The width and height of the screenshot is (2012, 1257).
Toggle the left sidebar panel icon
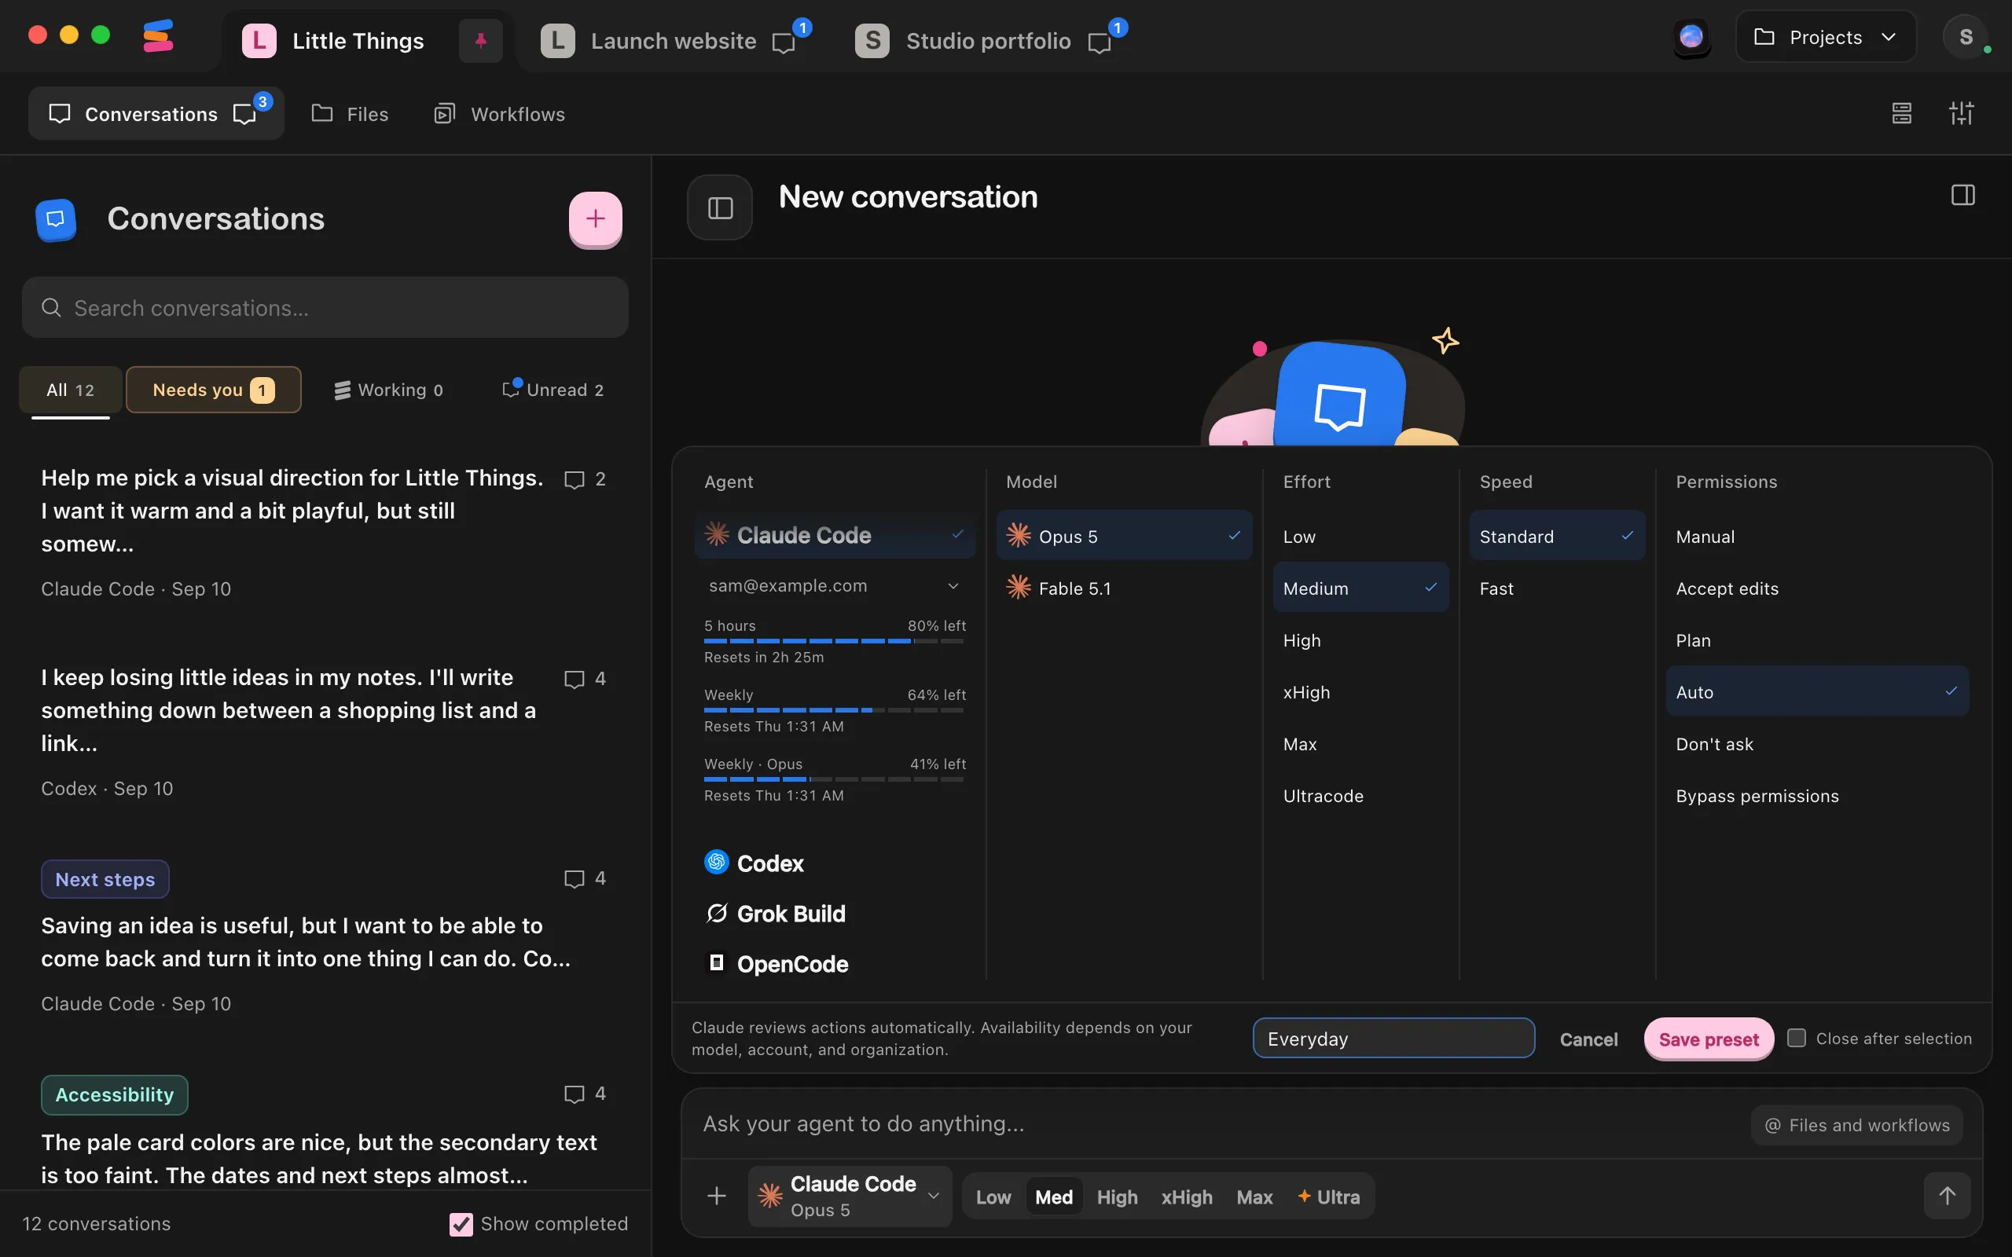(720, 208)
